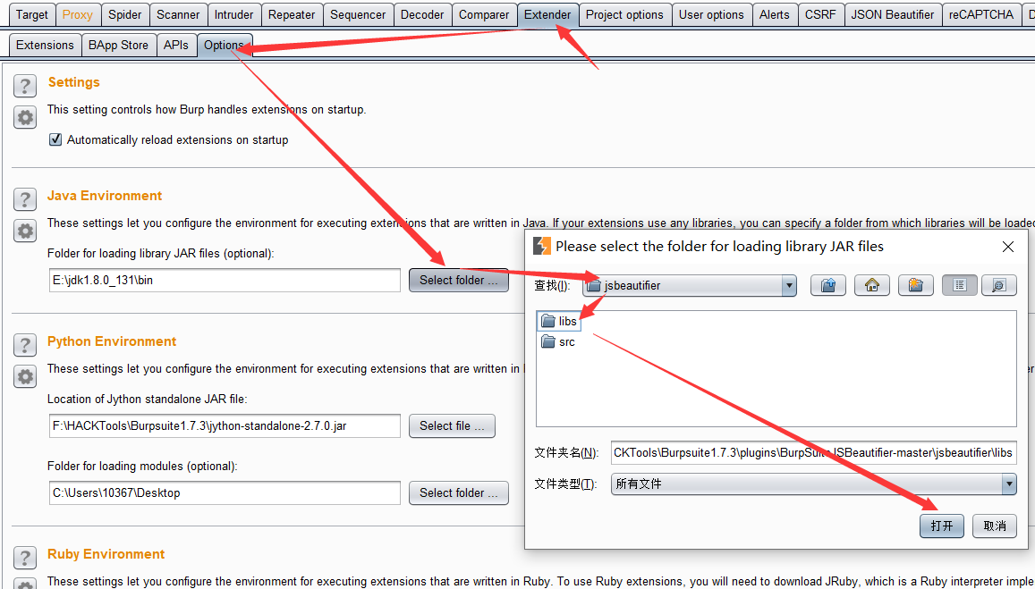The height and width of the screenshot is (589, 1035).
Task: Edit the Jython standalone JAR location field
Action: pyautogui.click(x=225, y=426)
